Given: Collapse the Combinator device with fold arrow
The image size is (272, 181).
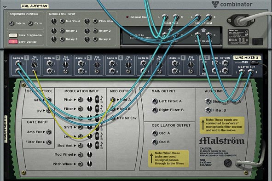Looking at the screenshot, I should (5, 7).
